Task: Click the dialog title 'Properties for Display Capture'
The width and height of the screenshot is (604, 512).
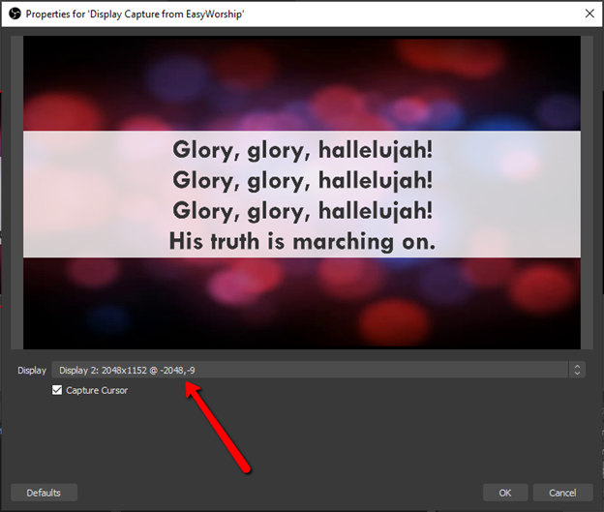Action: tap(135, 15)
